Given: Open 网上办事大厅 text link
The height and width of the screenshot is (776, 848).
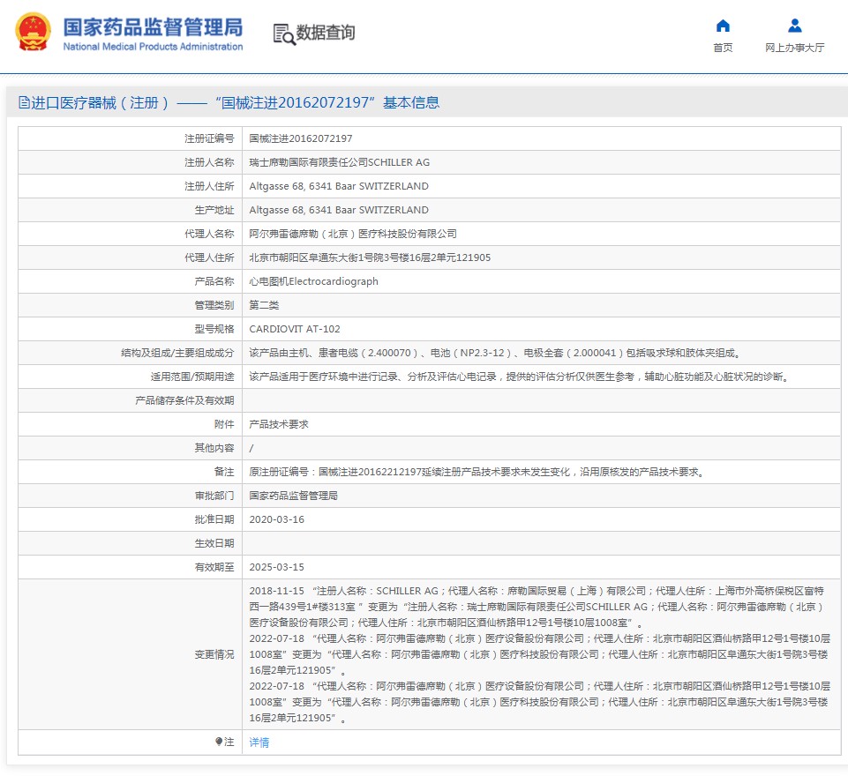Looking at the screenshot, I should click(x=794, y=48).
